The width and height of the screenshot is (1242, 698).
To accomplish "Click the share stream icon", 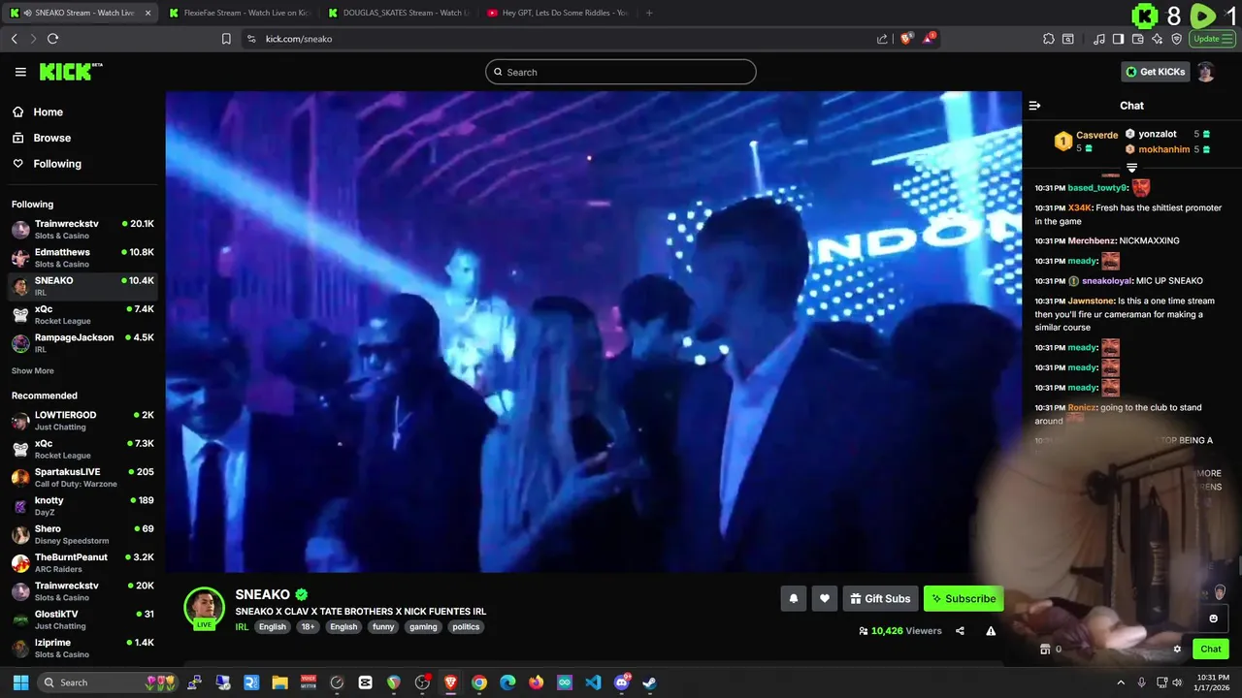I will (960, 631).
